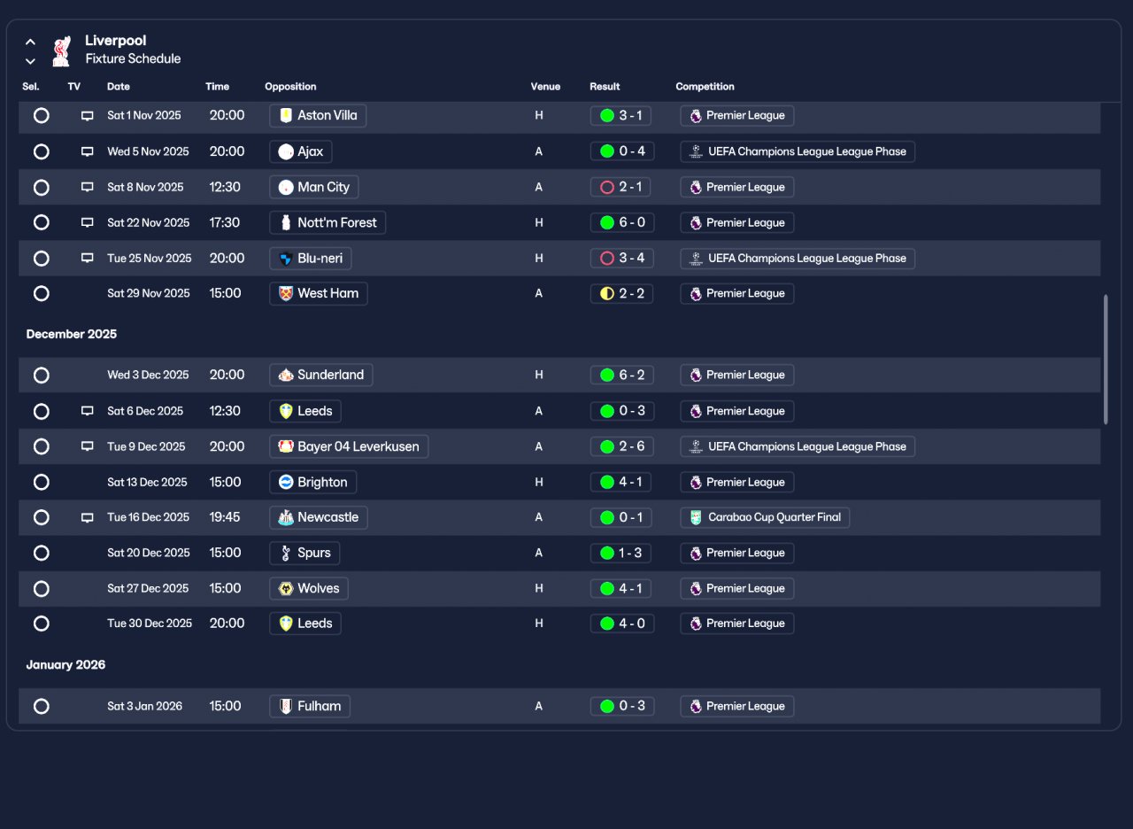This screenshot has height=829, width=1133.
Task: Sort by Result column header
Action: pos(605,87)
